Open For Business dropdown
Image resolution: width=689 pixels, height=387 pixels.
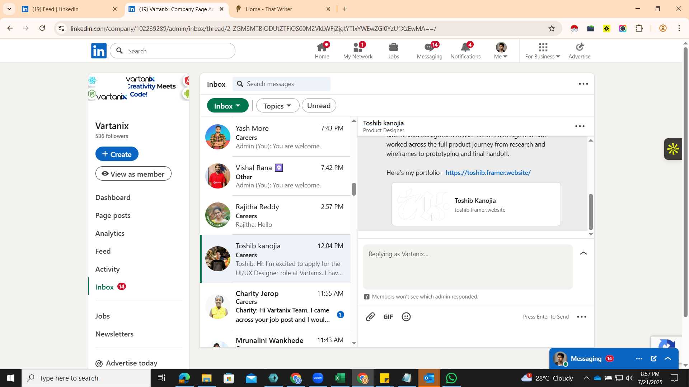point(543,51)
